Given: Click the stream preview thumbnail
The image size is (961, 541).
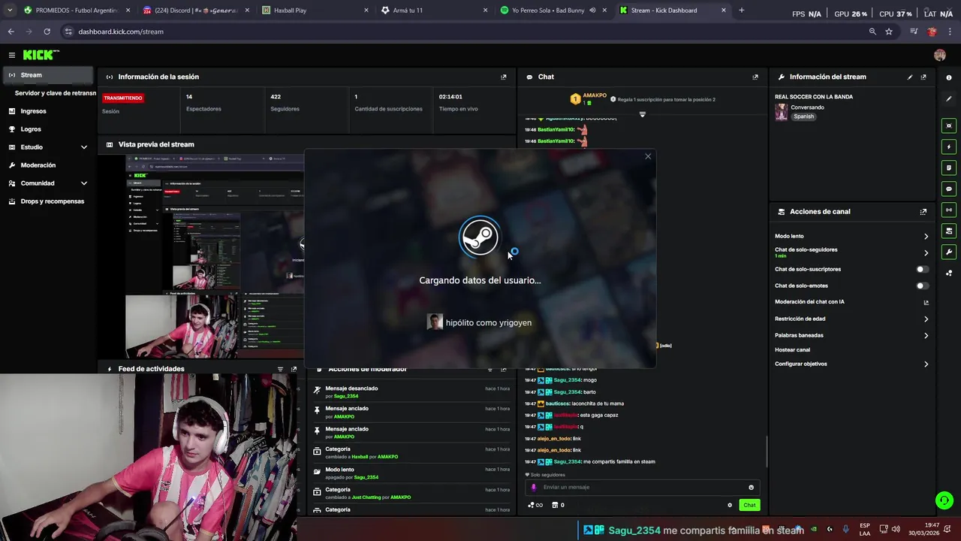Looking at the screenshot, I should click(215, 255).
